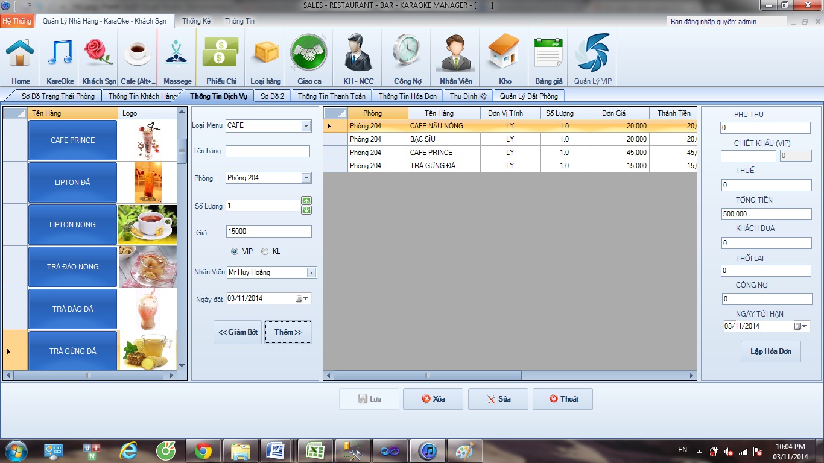Expand Nhân Viên Mr Huy Hoàng dropdown
Viewport: 824px width, 463px height.
[x=311, y=272]
